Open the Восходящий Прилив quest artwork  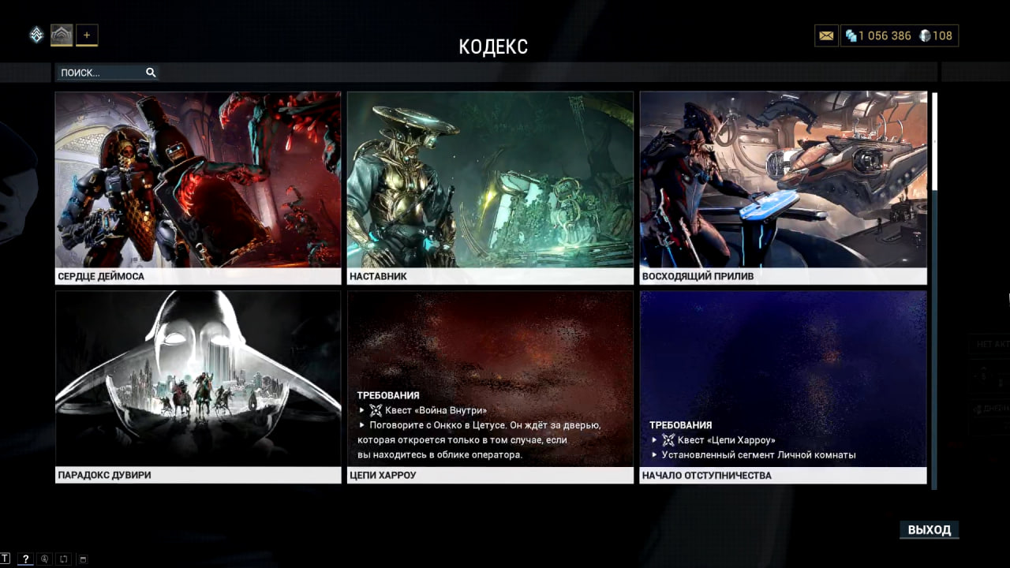[x=783, y=180]
